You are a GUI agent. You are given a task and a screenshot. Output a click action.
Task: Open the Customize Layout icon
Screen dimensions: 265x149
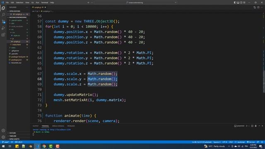pyautogui.click(x=244, y=2)
